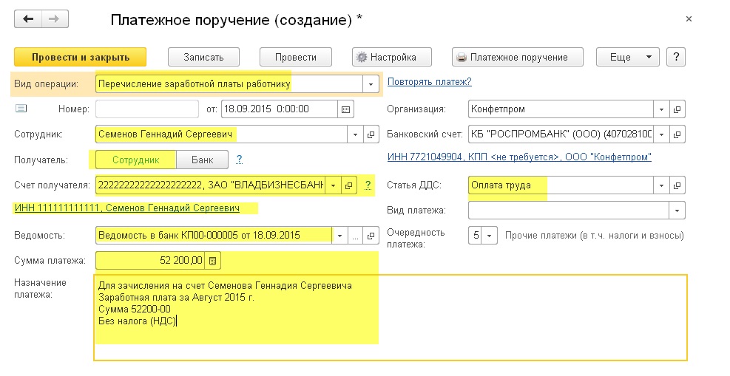Open the link ИНН 7721049904 ООО Конфетпром
The image size is (730, 376).
[x=519, y=157]
